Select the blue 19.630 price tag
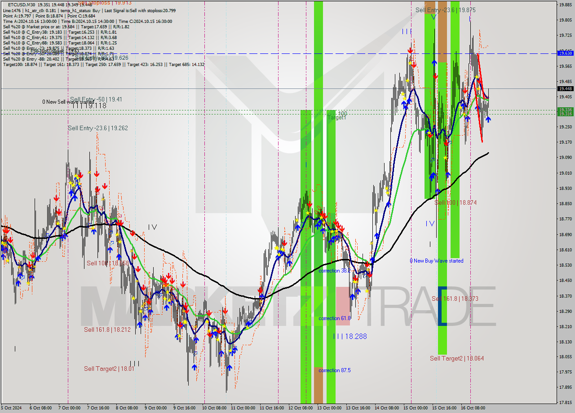 (x=565, y=53)
